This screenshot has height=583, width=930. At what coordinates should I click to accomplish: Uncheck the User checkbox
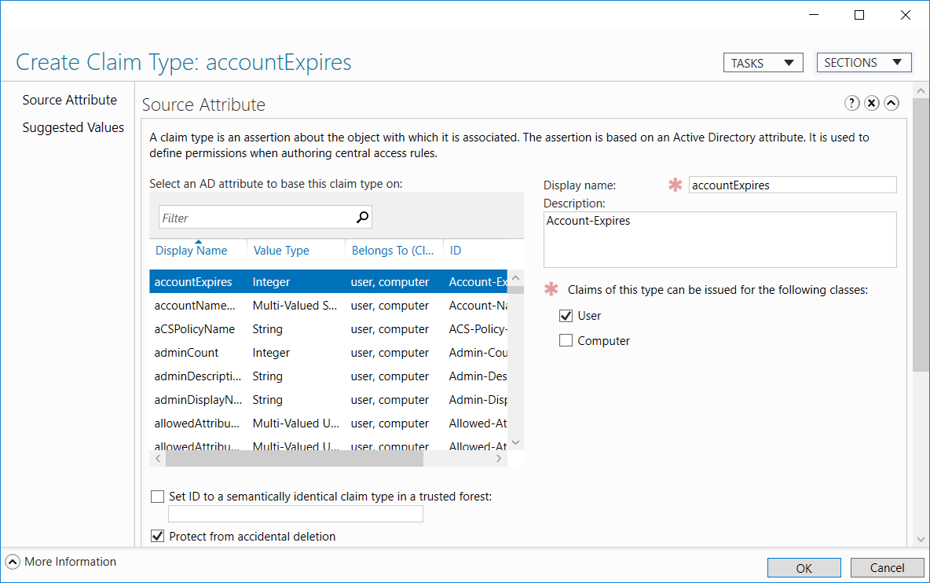[x=566, y=315]
